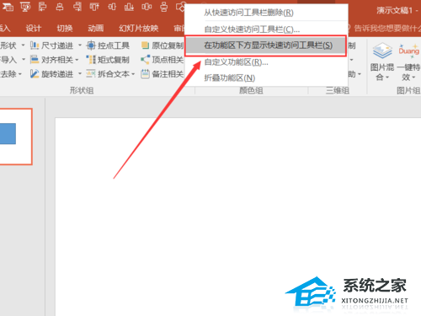
Task: Click the distribute horizontally icon in the quick access toolbar
Action: click(147, 6)
